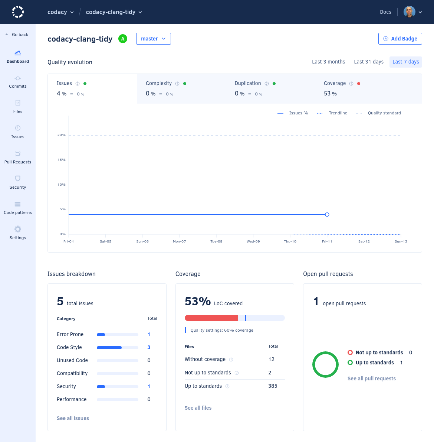Image resolution: width=434 pixels, height=442 pixels.
Task: Open the Commits sidebar icon
Action: point(18,78)
